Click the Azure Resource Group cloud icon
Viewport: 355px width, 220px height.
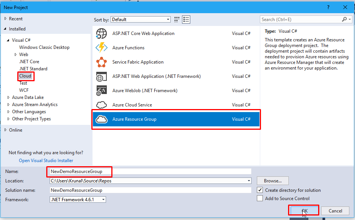(x=102, y=119)
